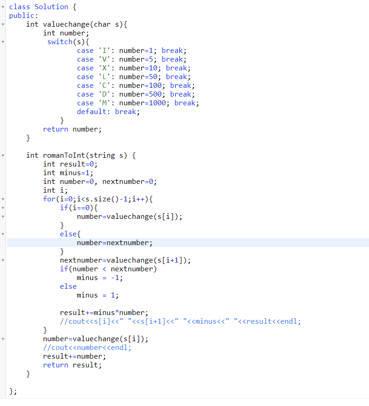This screenshot has height=406, width=369.
Task: Collapse the romanToInt function fold arrow
Action: [x=3, y=155]
